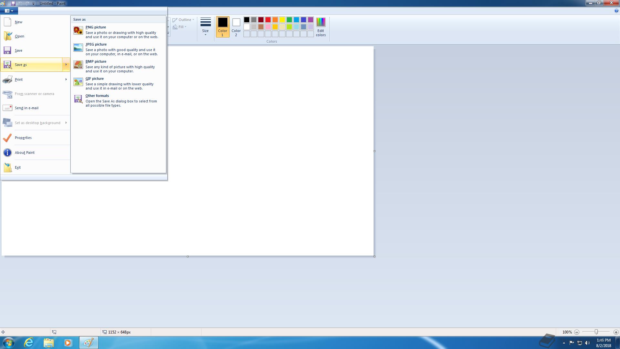Screen dimensions: 620x349
Task: Pick the dark red color swatch
Action: coord(261,20)
